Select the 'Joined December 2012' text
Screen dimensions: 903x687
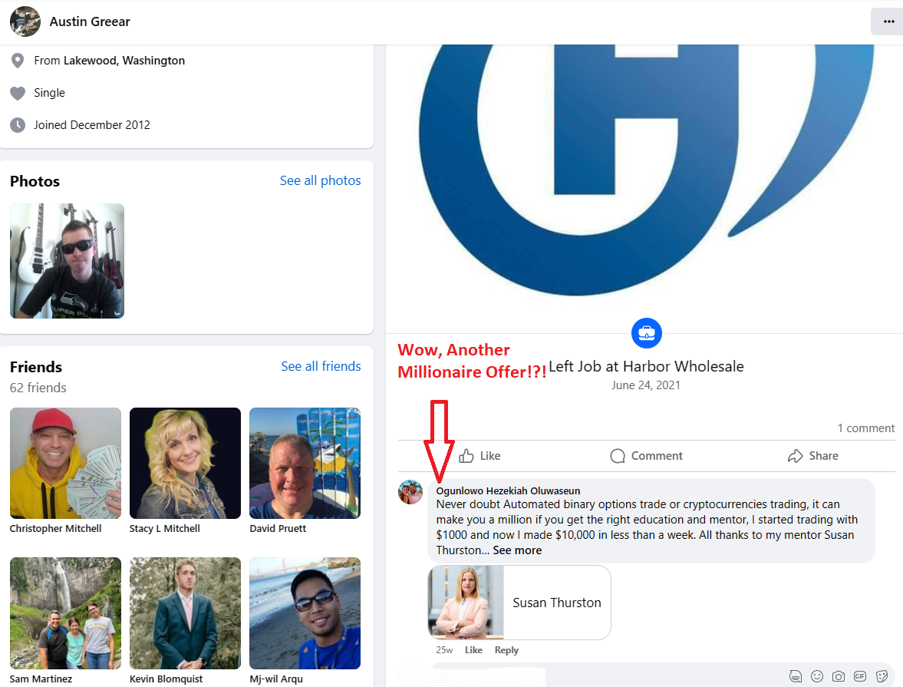pyautogui.click(x=92, y=125)
